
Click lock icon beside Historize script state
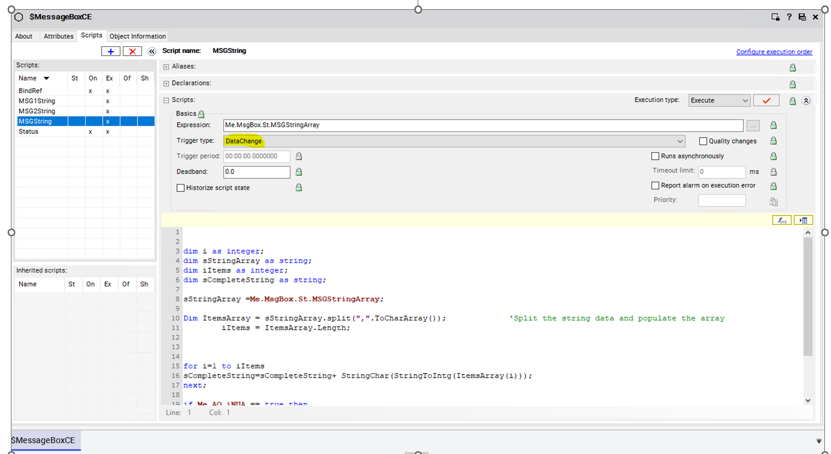pyautogui.click(x=299, y=187)
